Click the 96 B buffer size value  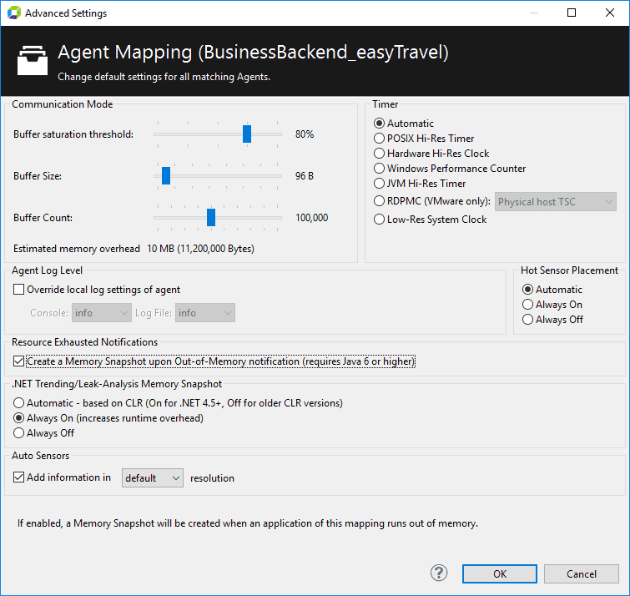point(305,176)
